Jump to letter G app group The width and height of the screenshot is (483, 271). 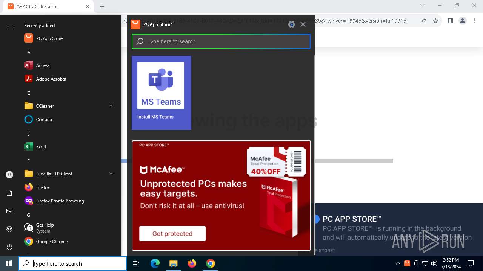[28, 215]
